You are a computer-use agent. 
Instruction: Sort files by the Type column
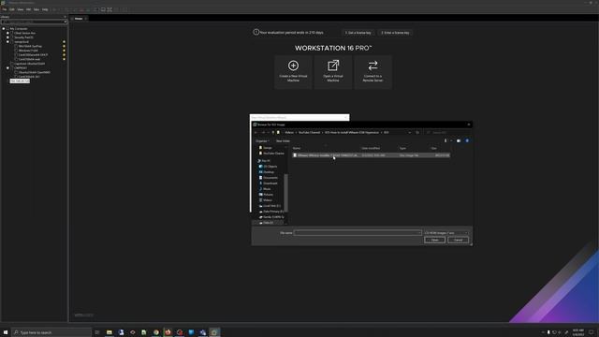point(402,148)
